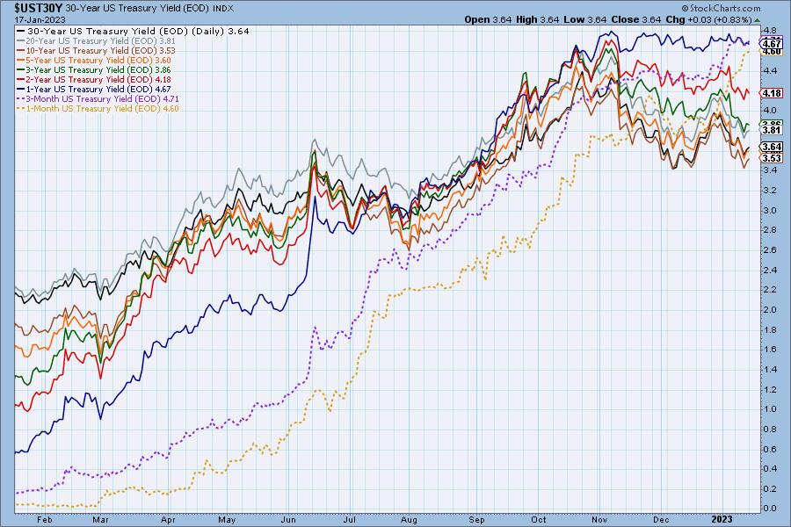
Task: Click the green up-arrow change indicator
Action: point(757,20)
